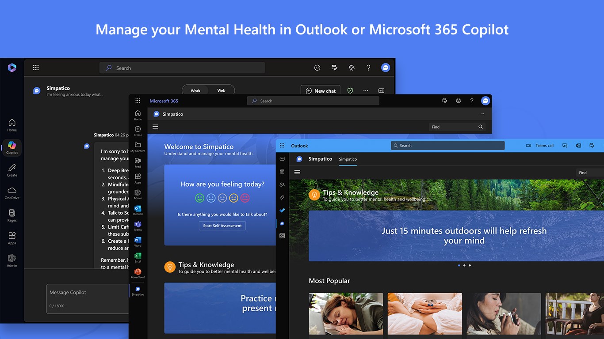Open the app launcher in Copilot window

[x=36, y=68]
